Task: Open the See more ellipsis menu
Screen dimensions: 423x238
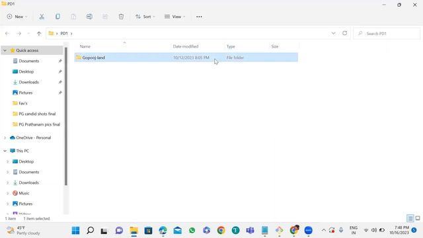Action: (199, 17)
